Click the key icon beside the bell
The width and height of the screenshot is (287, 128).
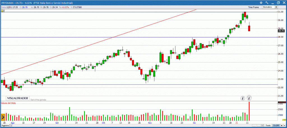(x=4, y=11)
